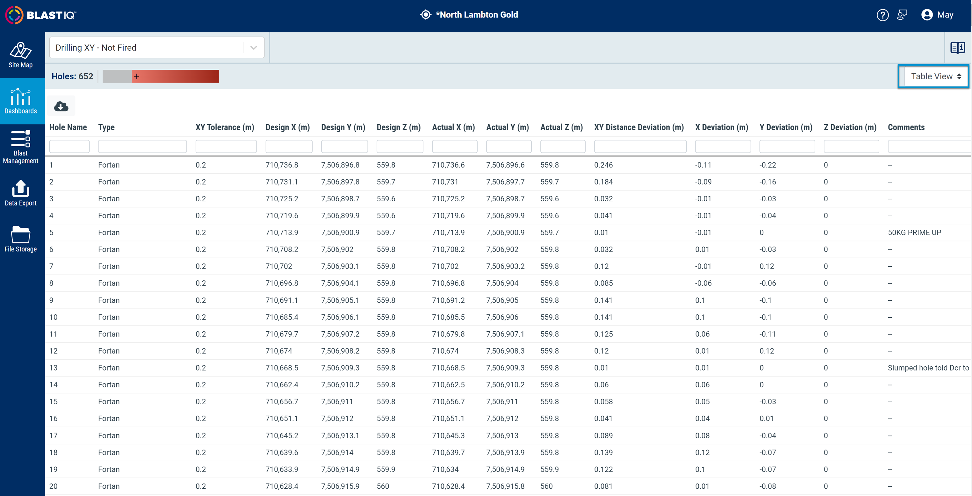Click the download/export cloud icon above the table

pos(61,106)
